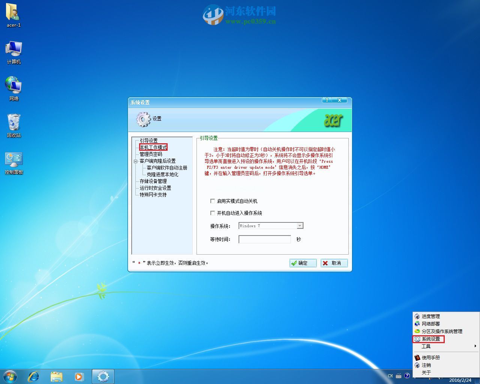Check the 开机自动进入操作系统 option
Screen dimensions: 480x384
point(213,213)
